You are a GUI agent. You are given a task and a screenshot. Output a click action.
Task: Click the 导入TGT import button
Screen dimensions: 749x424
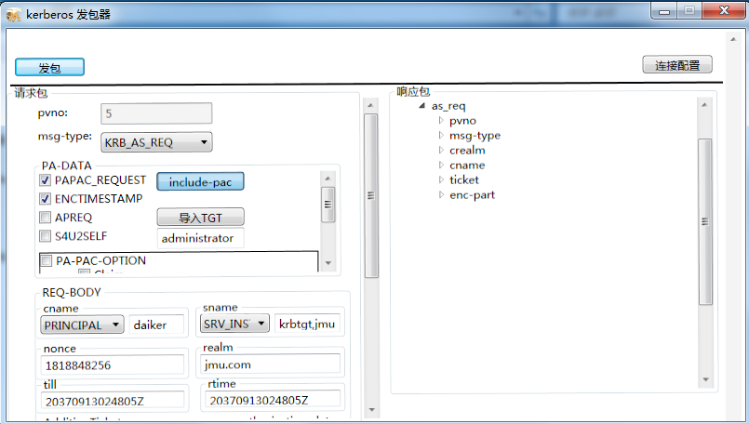(200, 218)
